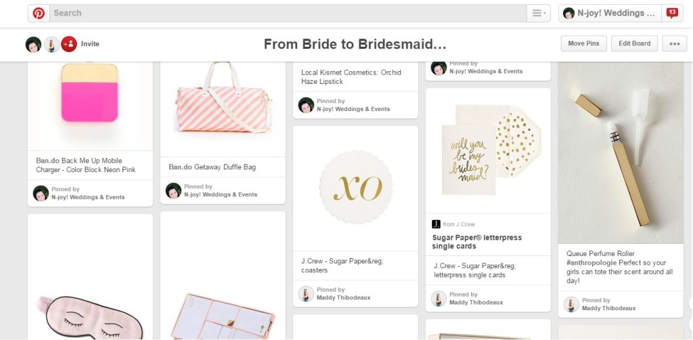Click 'N-joy! Weddings & Events' under mobile charger pin

point(88,197)
